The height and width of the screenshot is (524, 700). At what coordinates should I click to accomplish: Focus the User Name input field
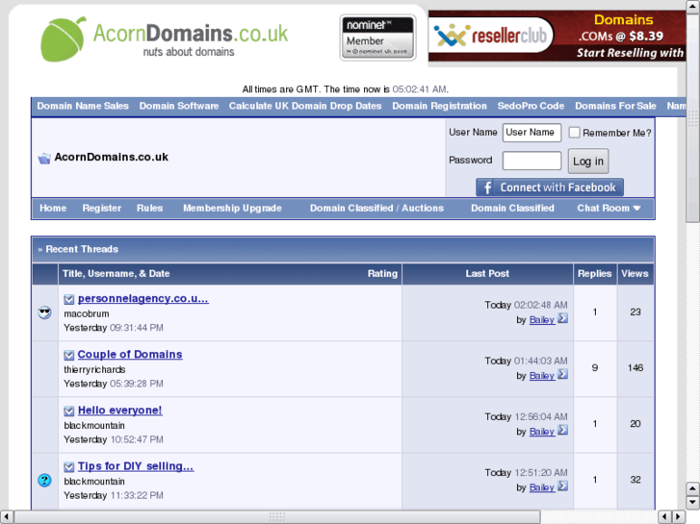(x=531, y=133)
